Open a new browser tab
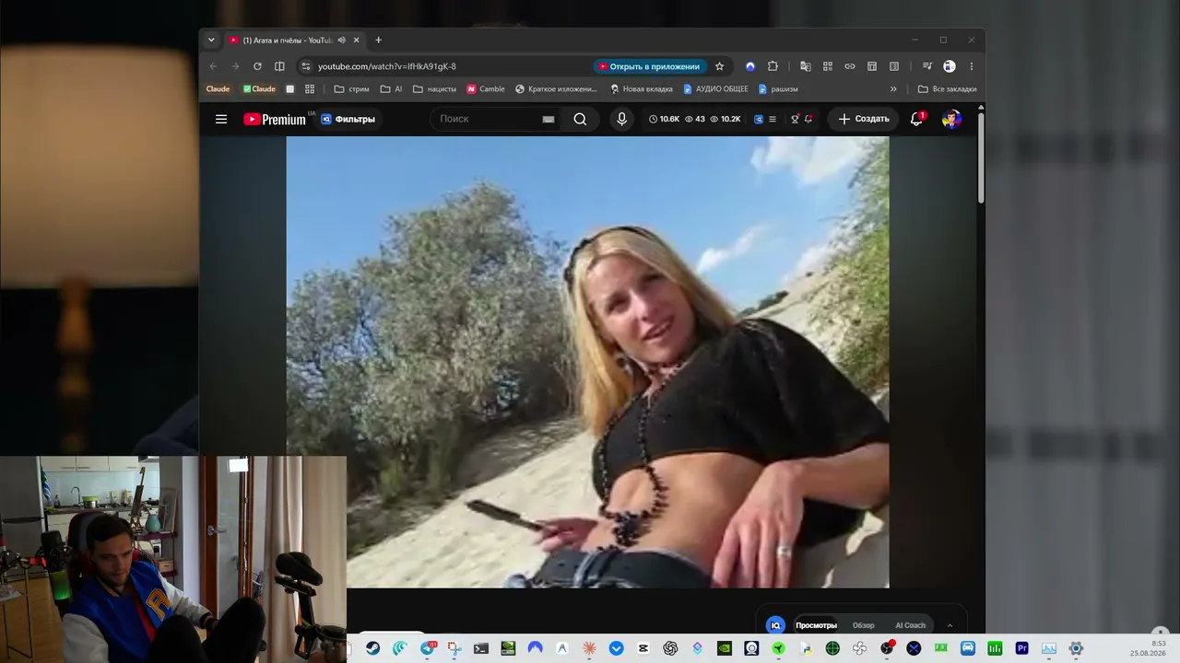 coord(378,41)
